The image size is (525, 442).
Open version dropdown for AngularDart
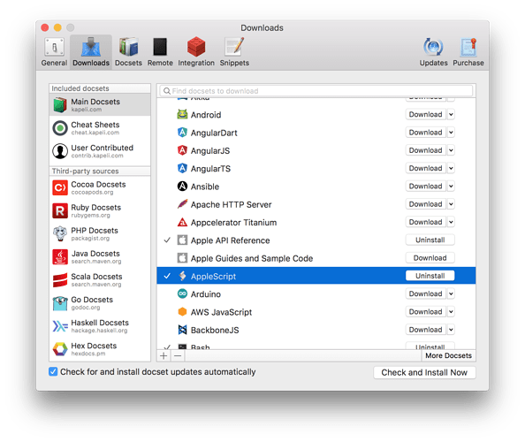tap(451, 133)
